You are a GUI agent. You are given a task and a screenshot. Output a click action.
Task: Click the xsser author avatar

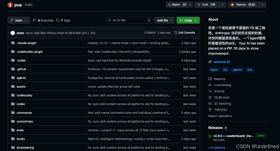click(x=13, y=33)
